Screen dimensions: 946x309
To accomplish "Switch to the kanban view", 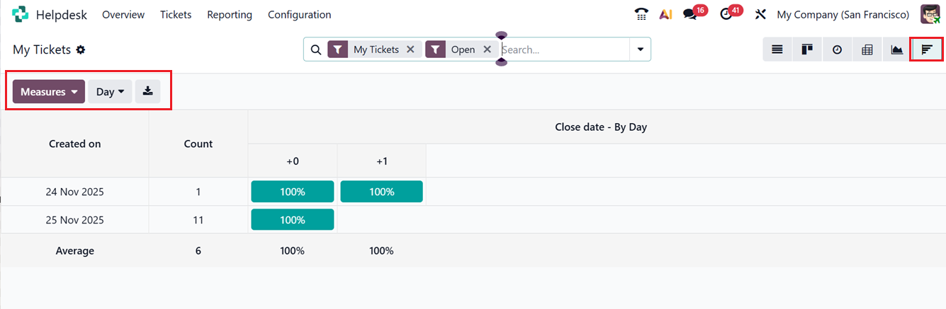I will [806, 49].
